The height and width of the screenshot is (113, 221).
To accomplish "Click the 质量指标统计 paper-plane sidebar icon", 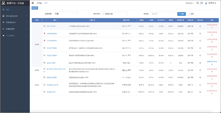I will click(4, 22).
